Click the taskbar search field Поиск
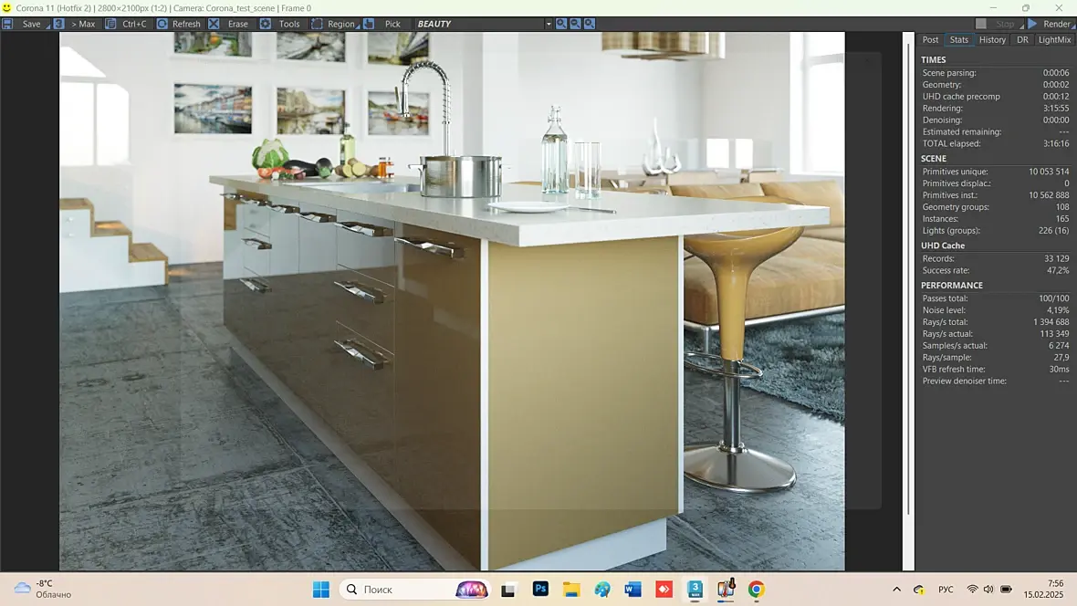The height and width of the screenshot is (606, 1077). coord(415,590)
